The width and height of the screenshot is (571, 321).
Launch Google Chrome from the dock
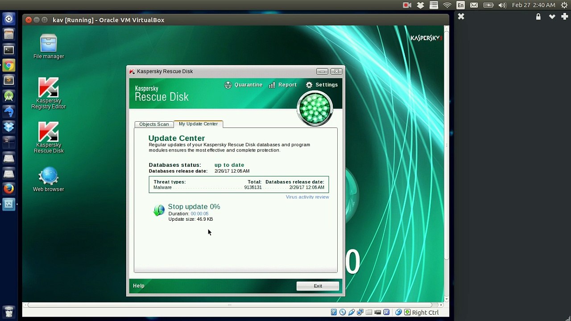[8, 66]
